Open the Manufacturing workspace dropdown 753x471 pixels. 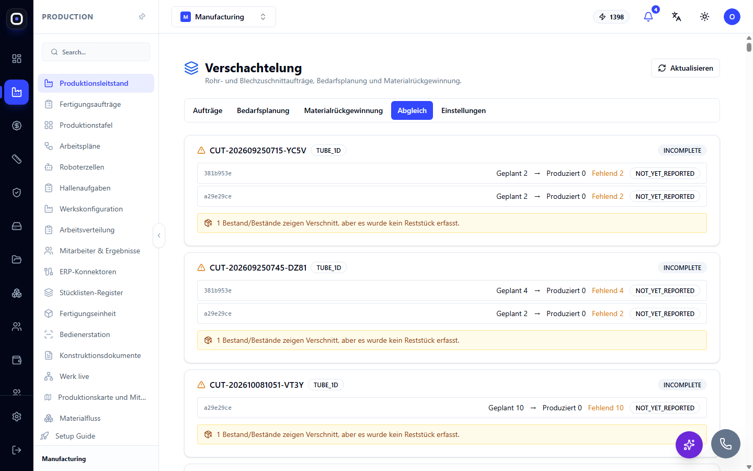(224, 17)
